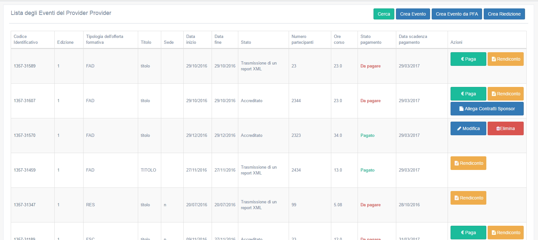538x240 pixels.
Task: Open Rendiconto for event 1357-31459
Action: (468, 163)
